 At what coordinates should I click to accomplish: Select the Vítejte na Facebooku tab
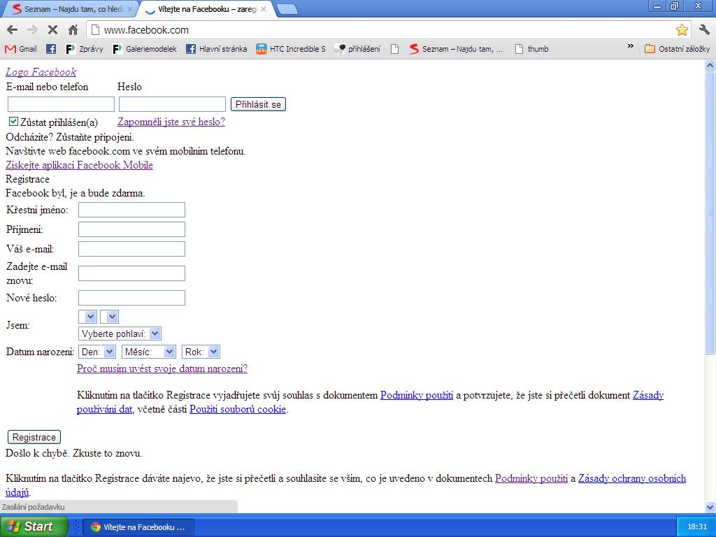click(206, 9)
